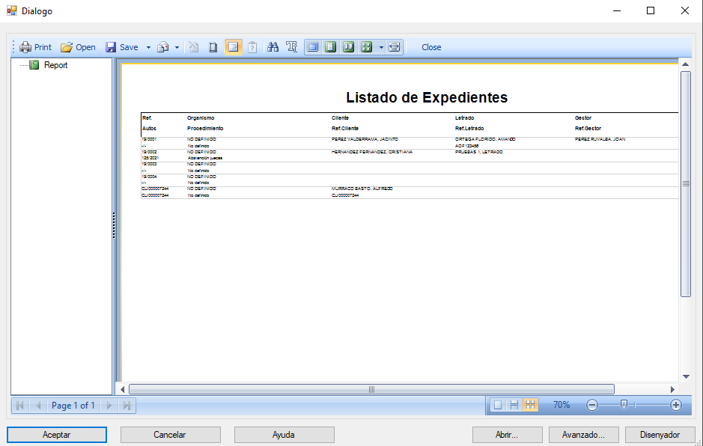Click the Save icon in toolbar
Viewport: 703px width, 446px height.
(x=111, y=47)
